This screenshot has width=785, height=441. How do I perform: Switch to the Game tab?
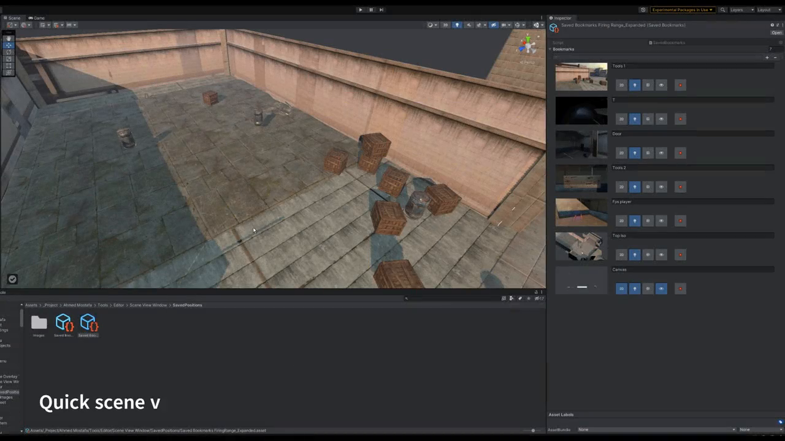(37, 18)
